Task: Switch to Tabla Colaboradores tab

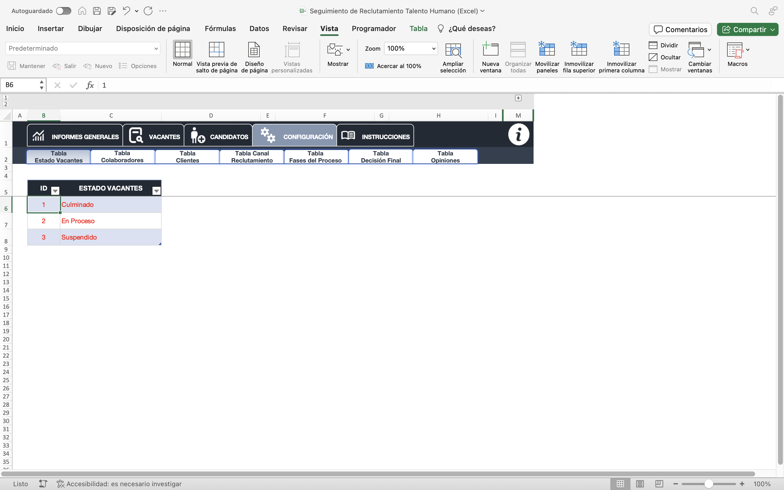Action: (x=122, y=157)
